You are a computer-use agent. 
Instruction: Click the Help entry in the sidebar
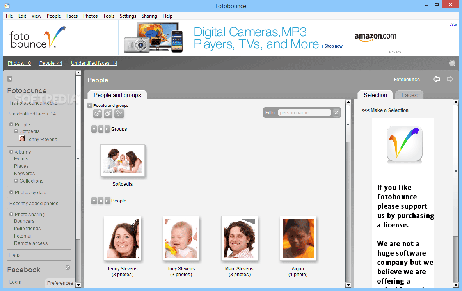point(14,255)
